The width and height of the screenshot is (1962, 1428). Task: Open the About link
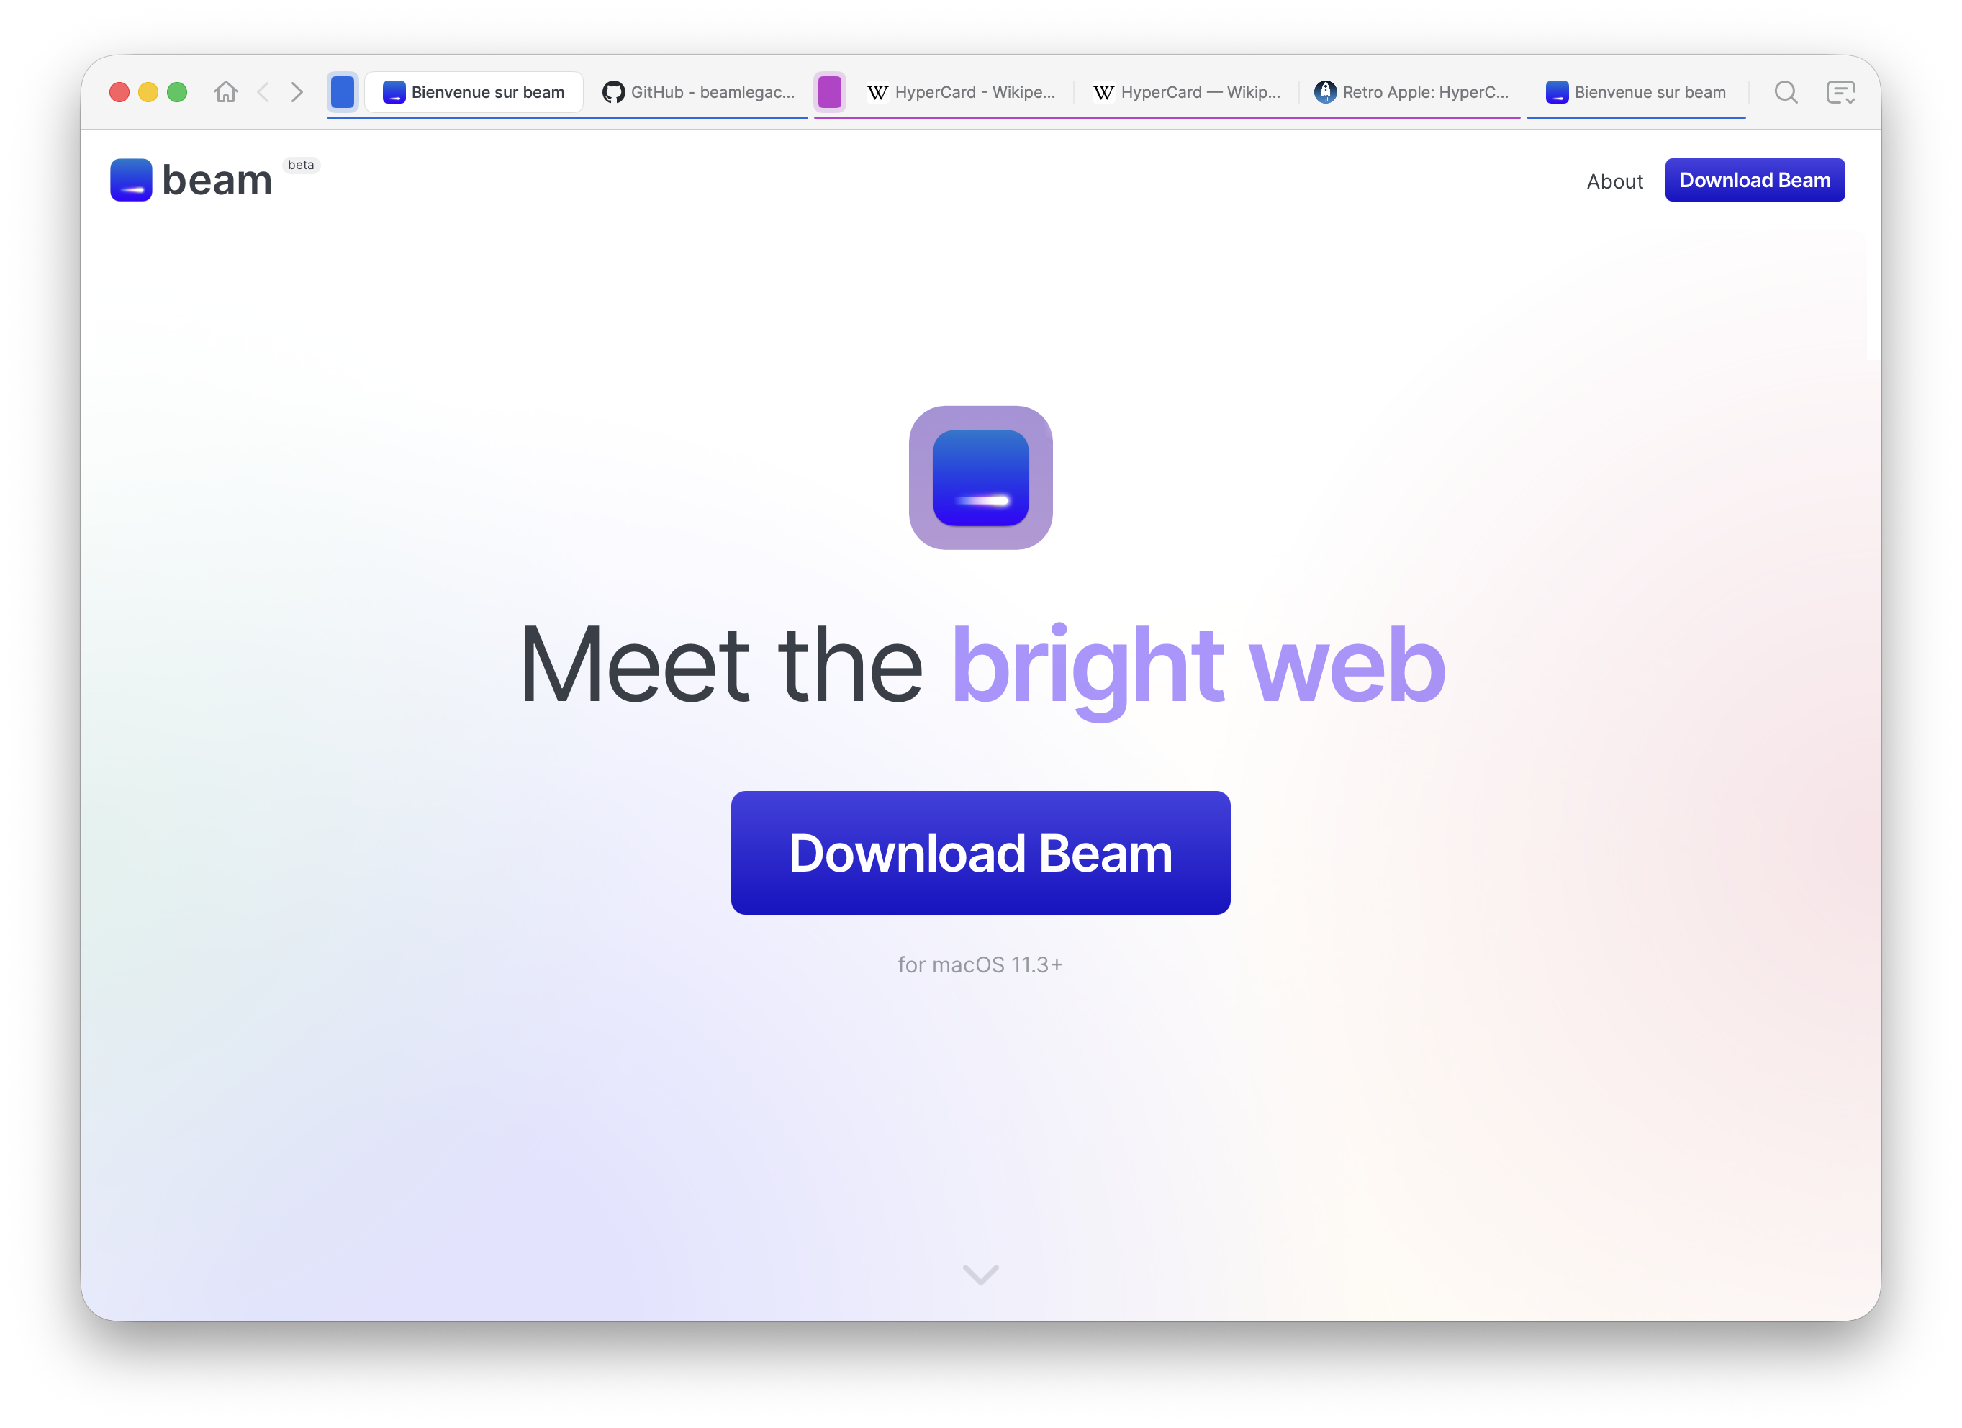coord(1614,181)
